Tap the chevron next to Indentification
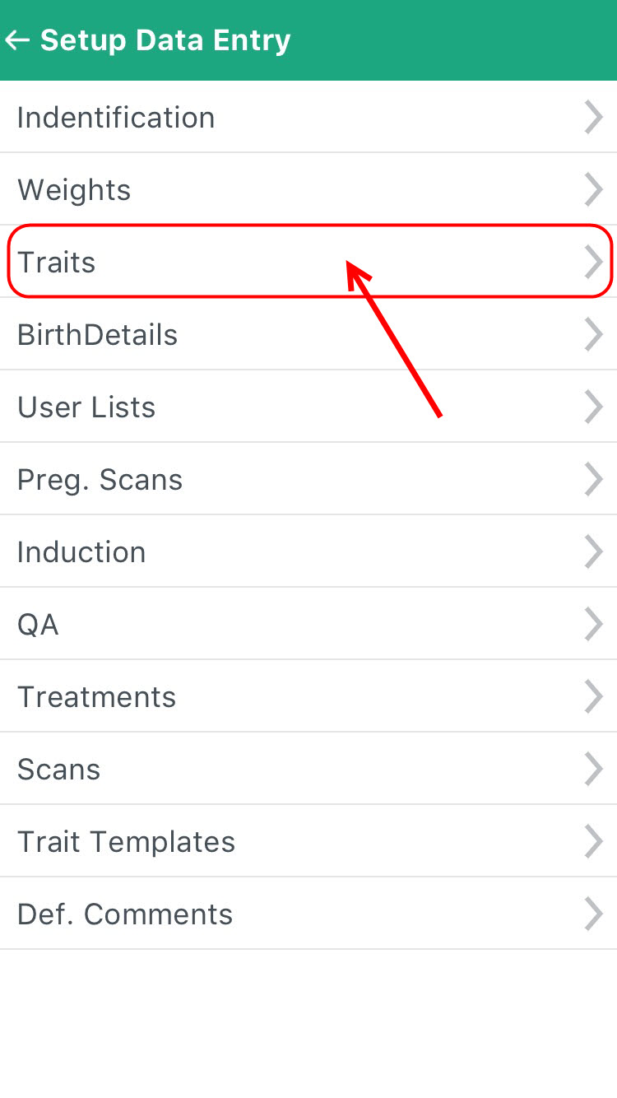The image size is (617, 1098). [x=594, y=117]
